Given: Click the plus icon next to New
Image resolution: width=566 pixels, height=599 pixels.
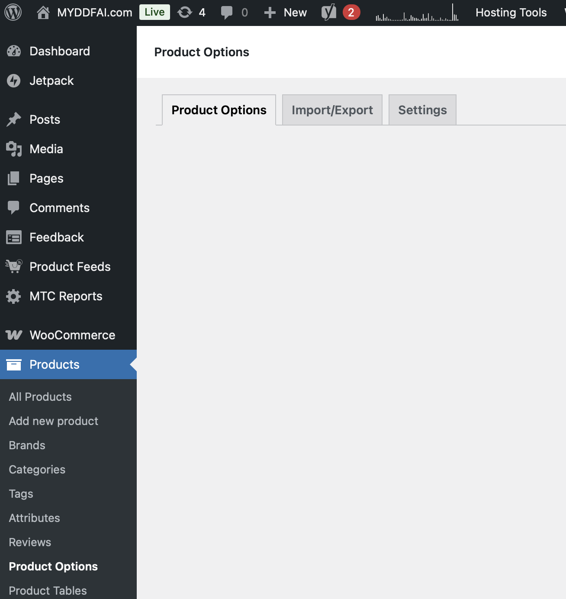Looking at the screenshot, I should (x=270, y=13).
